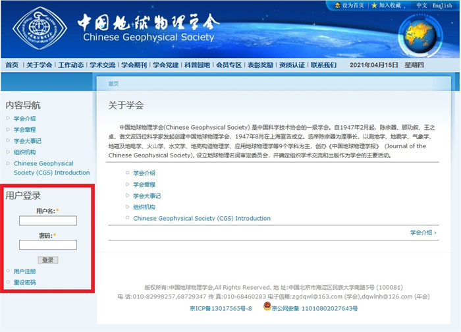
Task: Open the 京公网安备 11010802027643号 footer link
Action: 315,308
